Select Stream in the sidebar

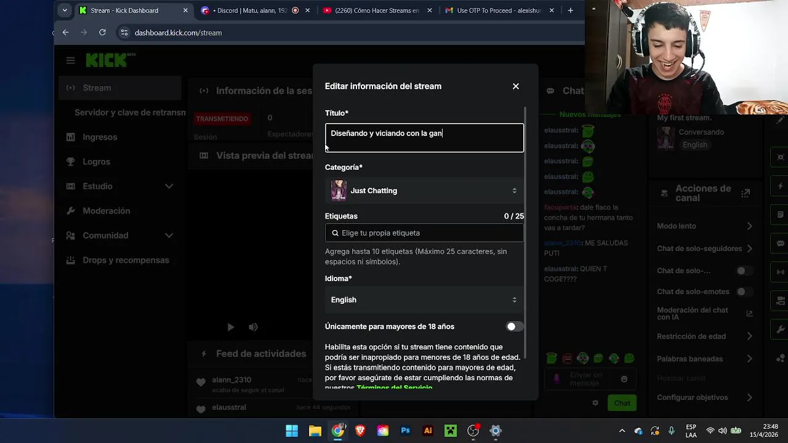[121, 88]
